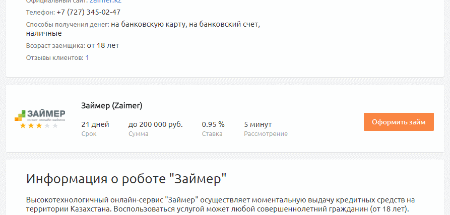The height and width of the screenshot is (215, 450).
Task: Click the third rating star
Action: (x=39, y=126)
